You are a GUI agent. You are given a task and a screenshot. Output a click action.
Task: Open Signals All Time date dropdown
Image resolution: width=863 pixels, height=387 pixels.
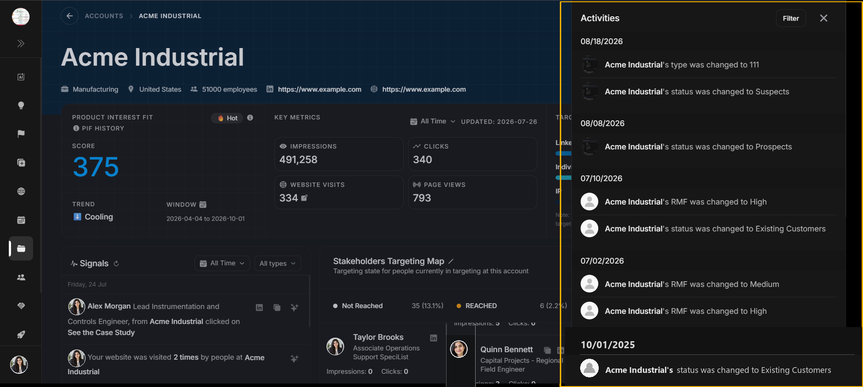coord(222,263)
